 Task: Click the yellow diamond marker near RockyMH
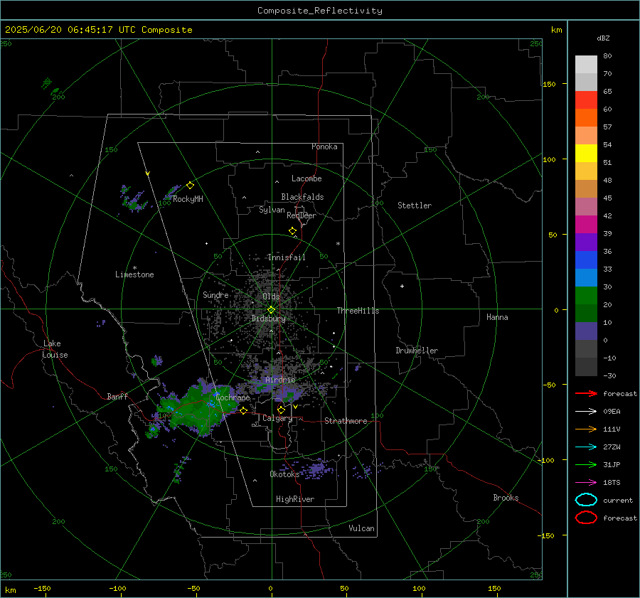click(x=190, y=186)
